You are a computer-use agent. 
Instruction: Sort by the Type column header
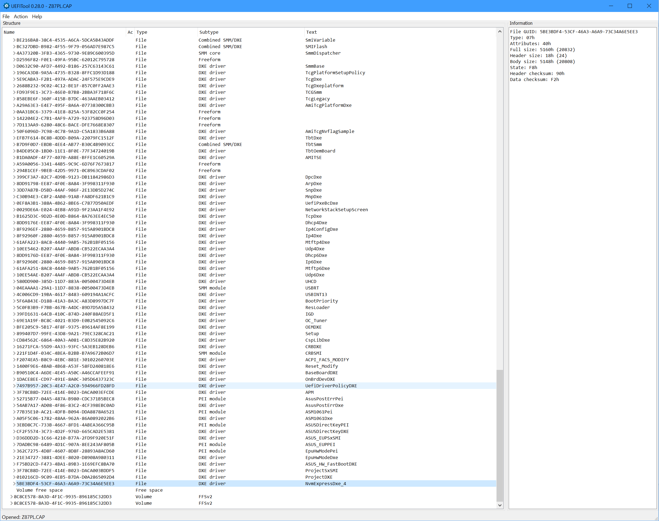[166, 32]
